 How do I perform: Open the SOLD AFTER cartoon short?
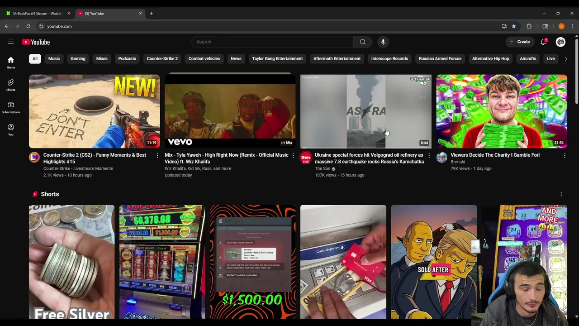point(433,262)
